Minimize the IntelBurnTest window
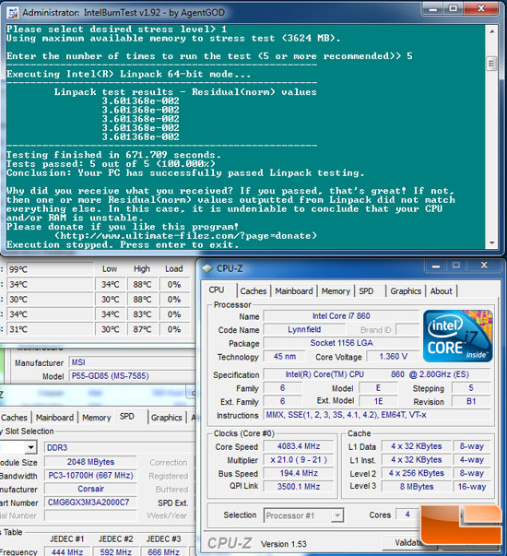Screen dimensions: 507x556 (x=433, y=9)
